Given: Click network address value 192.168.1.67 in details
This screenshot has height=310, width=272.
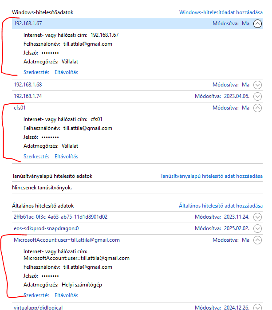Looking at the screenshot, I should coord(104,35).
